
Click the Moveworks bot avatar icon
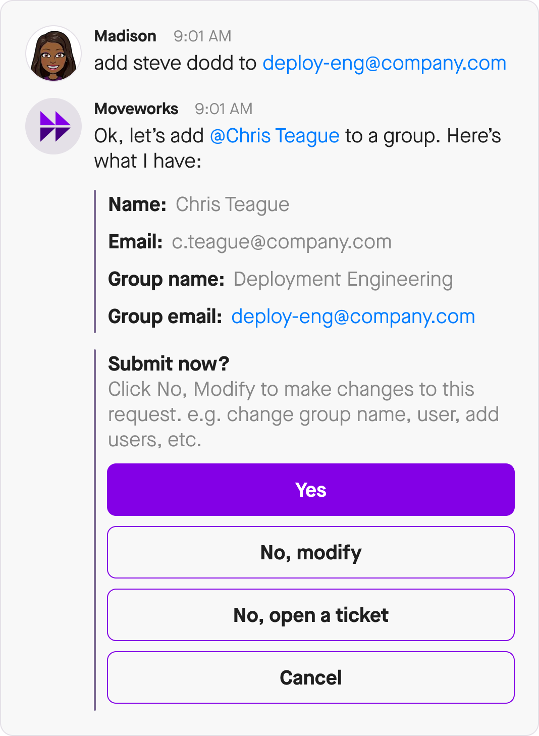click(x=53, y=126)
